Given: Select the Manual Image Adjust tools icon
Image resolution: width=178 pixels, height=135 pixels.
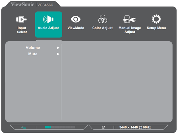Looking at the screenshot, I should (130, 19).
